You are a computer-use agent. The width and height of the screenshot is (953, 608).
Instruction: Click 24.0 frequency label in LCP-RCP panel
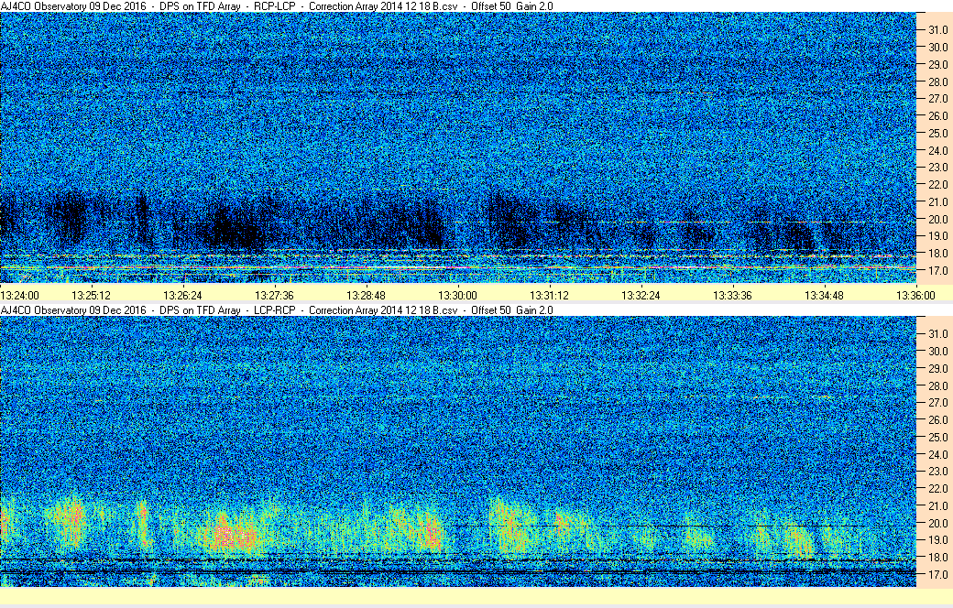click(937, 454)
